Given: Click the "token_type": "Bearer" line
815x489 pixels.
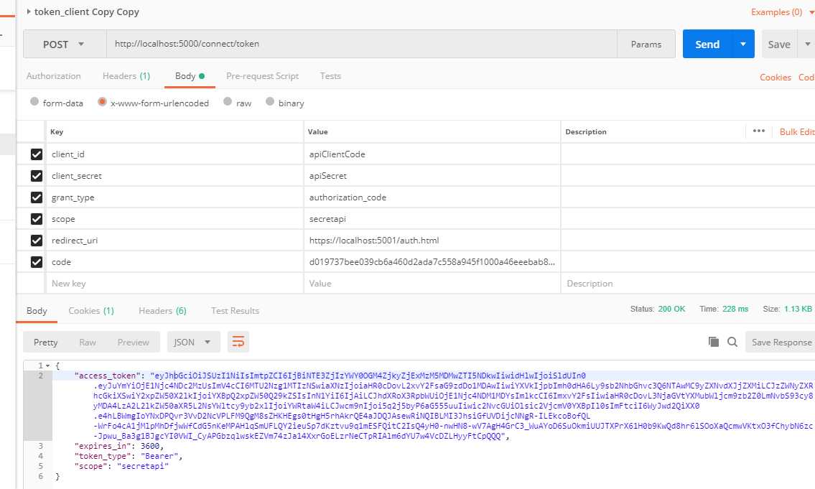Looking at the screenshot, I should [x=129, y=456].
